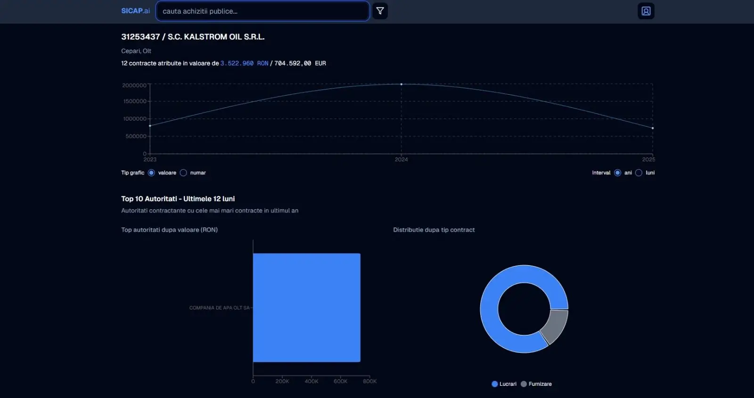Viewport: 754px width, 398px height.
Task: Select the 'ani' interval radio
Action: 617,173
